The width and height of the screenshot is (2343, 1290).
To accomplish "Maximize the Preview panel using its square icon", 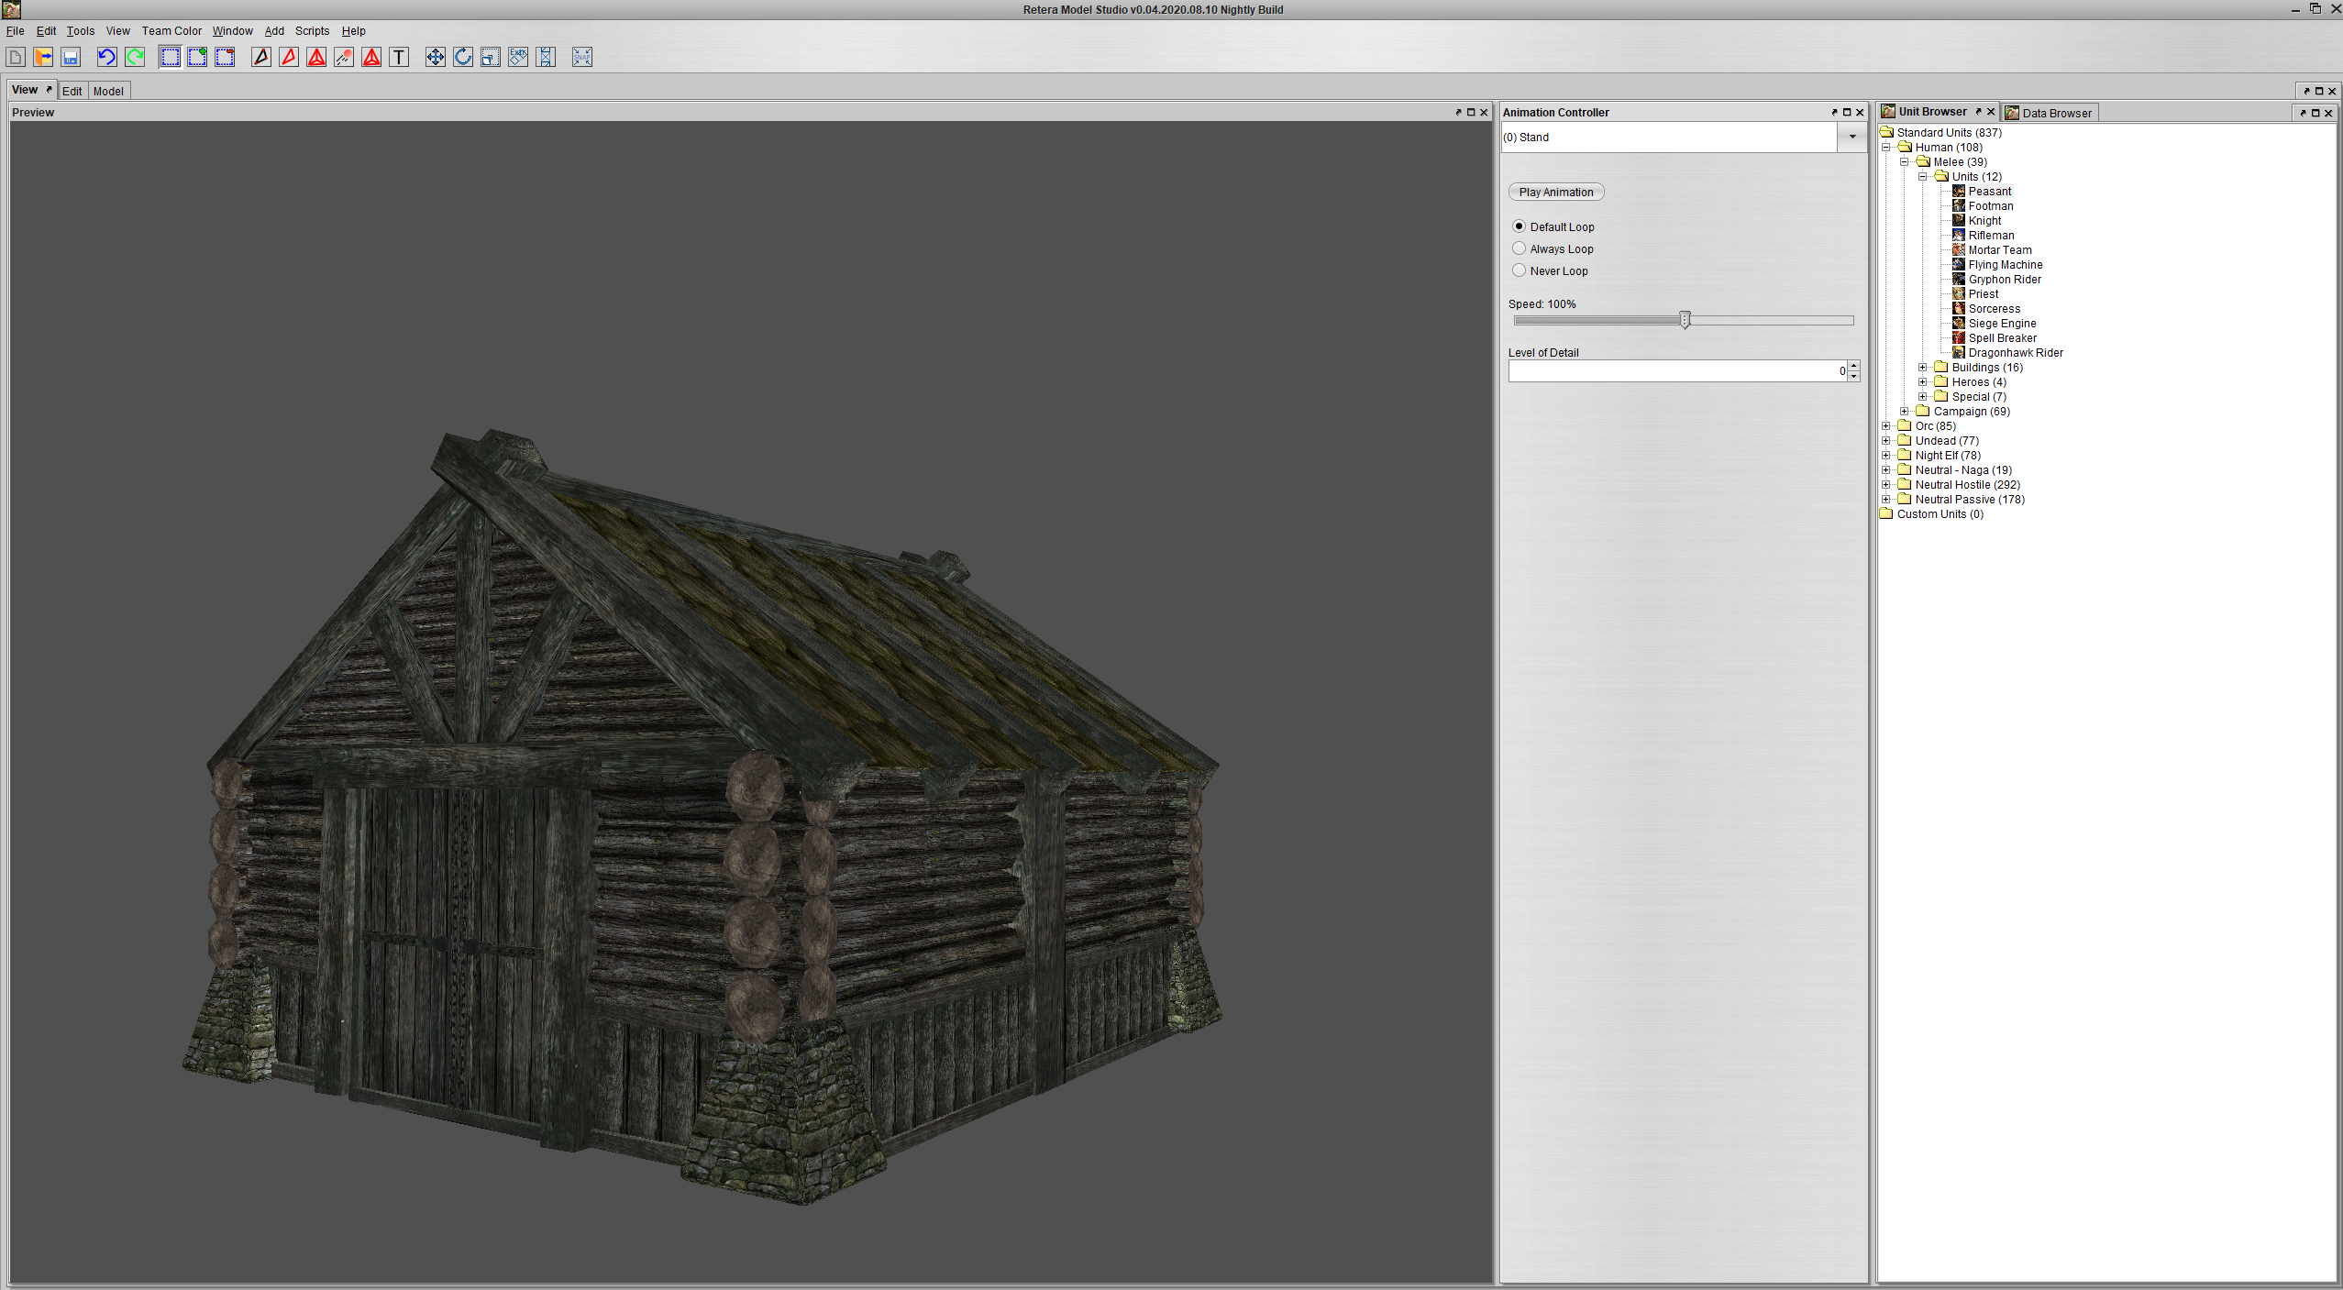I will tap(1471, 113).
